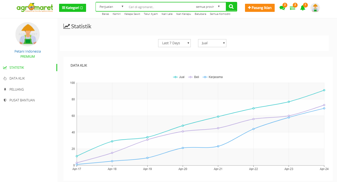337x182 pixels.
Task: Open the Jual filter dropdown
Action: 212,43
